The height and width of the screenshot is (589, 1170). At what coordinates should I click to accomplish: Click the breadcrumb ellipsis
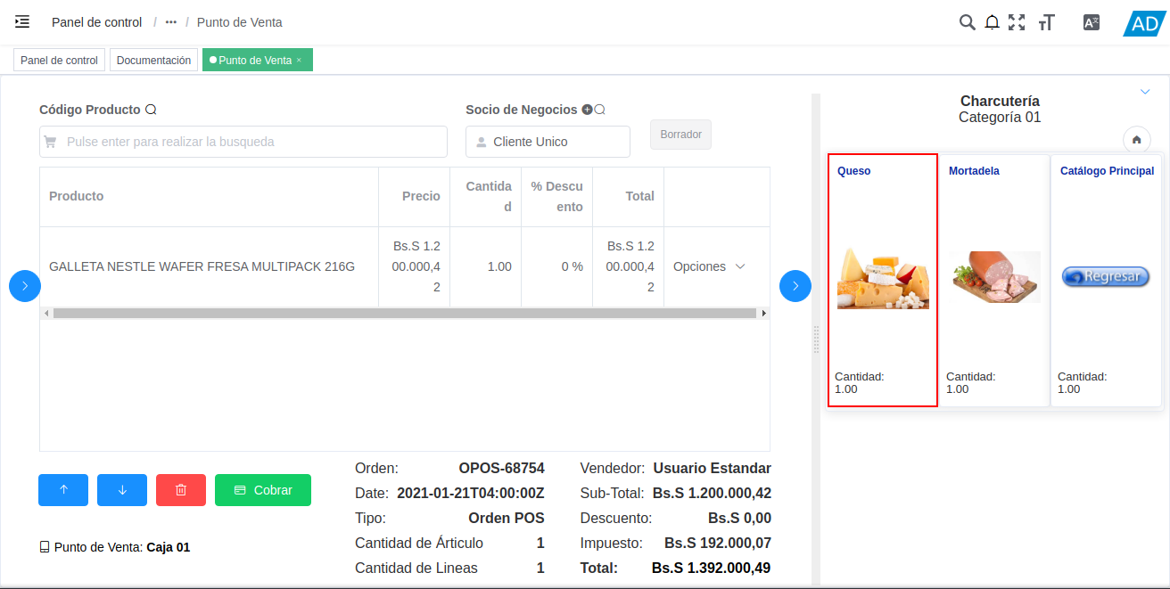coord(171,22)
